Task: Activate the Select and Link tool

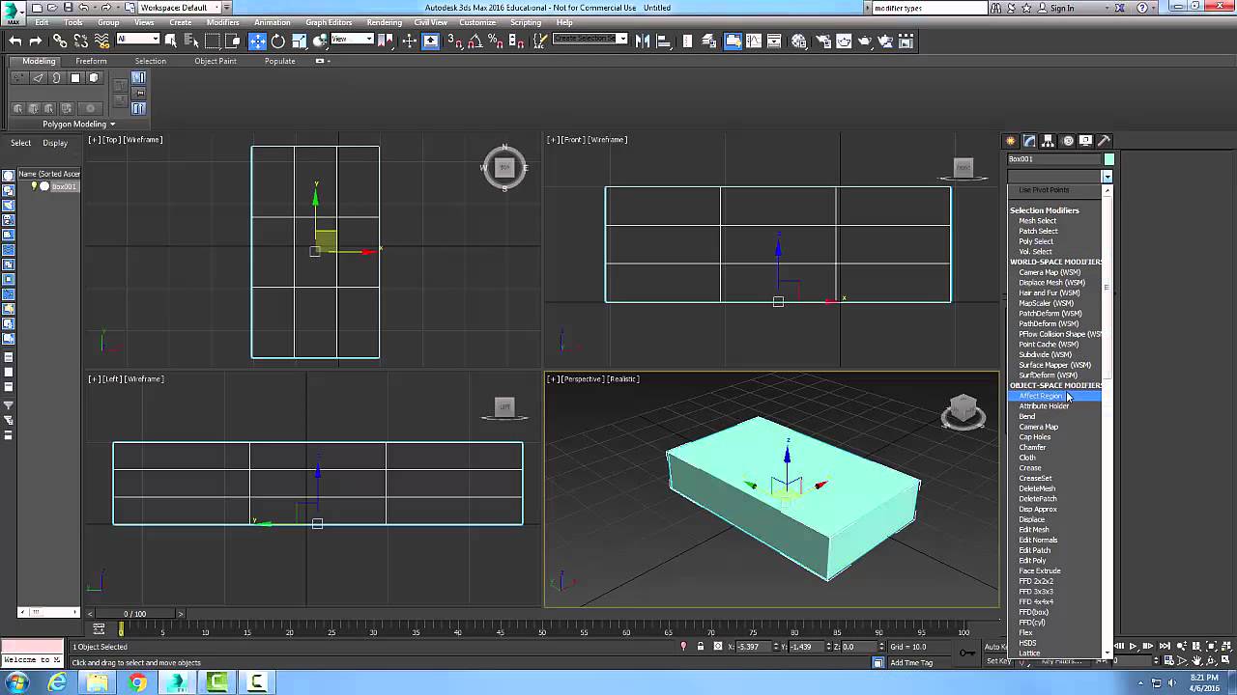Action: click(x=60, y=41)
